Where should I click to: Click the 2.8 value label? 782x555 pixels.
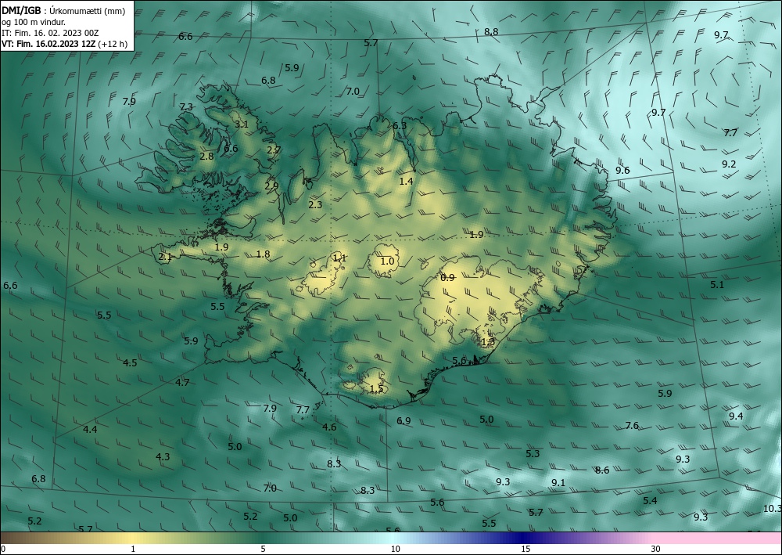pos(206,157)
